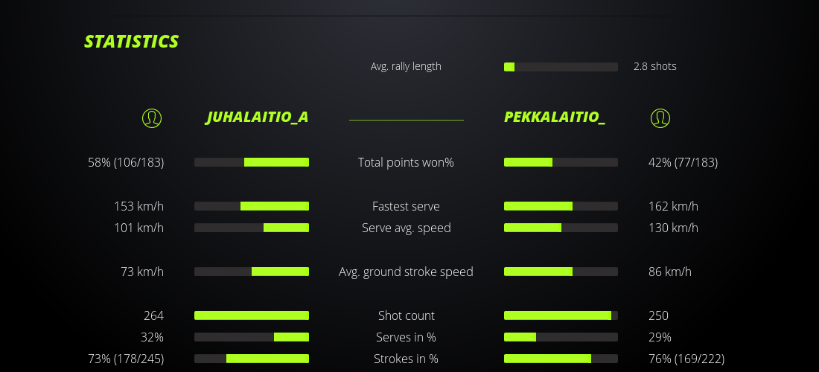The height and width of the screenshot is (372, 819).
Task: Click JUHALAITIO_A's Avg. ground stroke speed bar
Action: click(x=252, y=272)
